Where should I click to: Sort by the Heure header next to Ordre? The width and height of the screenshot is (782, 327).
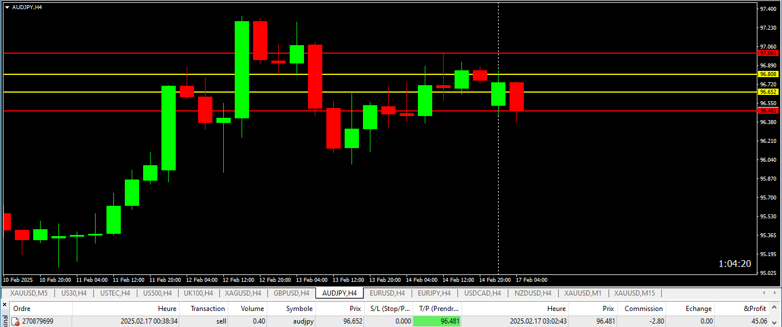(126, 309)
